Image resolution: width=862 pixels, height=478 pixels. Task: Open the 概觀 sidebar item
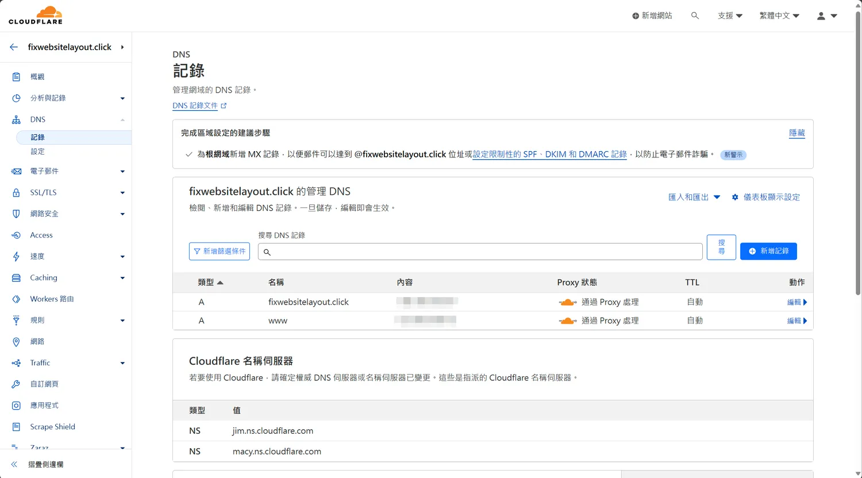[37, 77]
